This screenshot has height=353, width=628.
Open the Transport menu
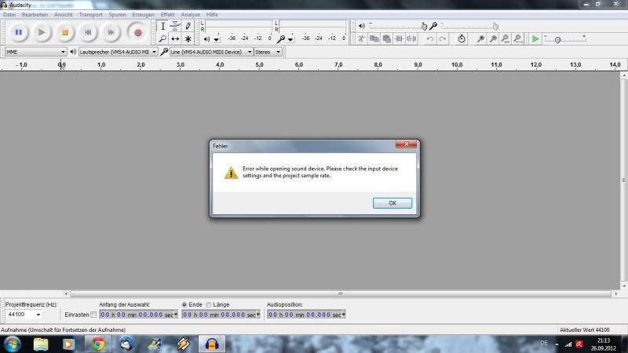click(90, 15)
